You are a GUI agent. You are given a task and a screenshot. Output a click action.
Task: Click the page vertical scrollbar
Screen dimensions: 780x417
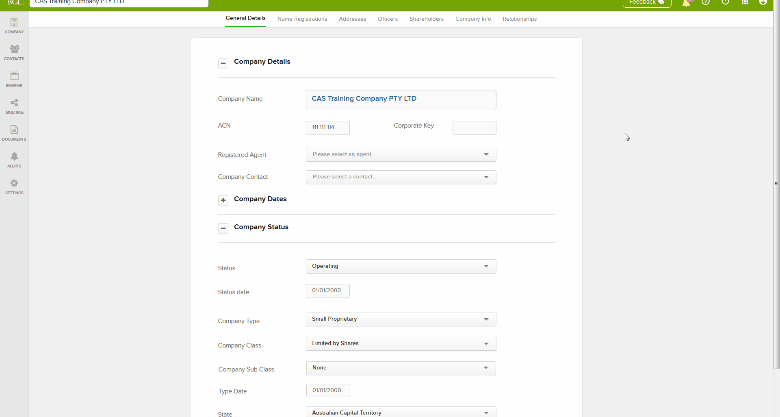pyautogui.click(x=776, y=185)
